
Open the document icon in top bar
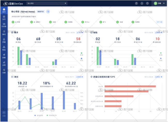click(x=136, y=3)
